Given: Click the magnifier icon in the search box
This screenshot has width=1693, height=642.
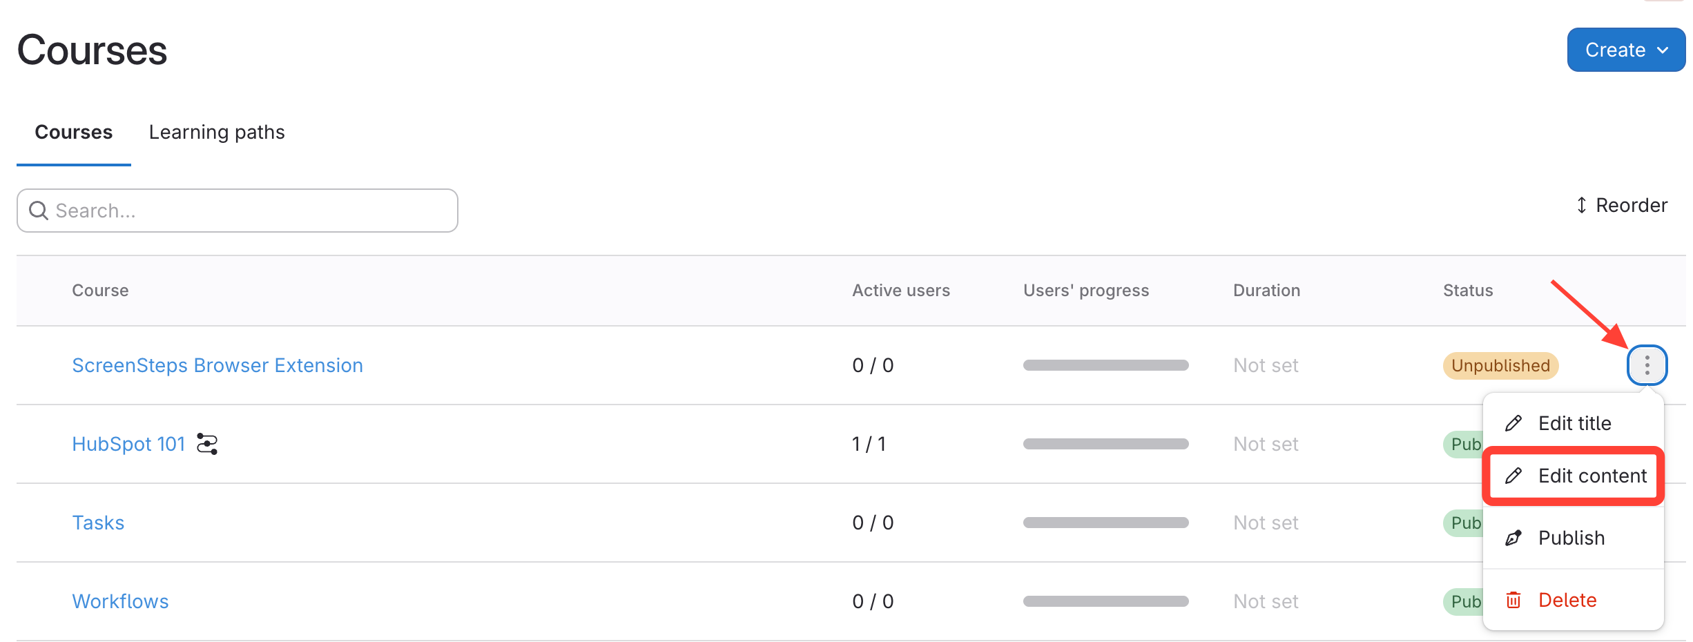Looking at the screenshot, I should point(39,211).
